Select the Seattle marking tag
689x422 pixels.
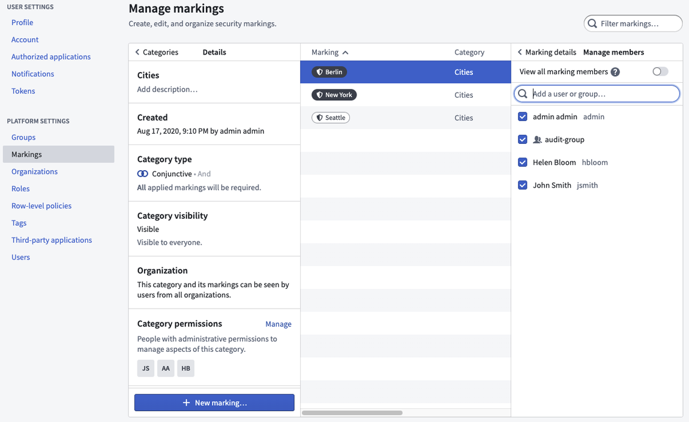click(x=331, y=117)
